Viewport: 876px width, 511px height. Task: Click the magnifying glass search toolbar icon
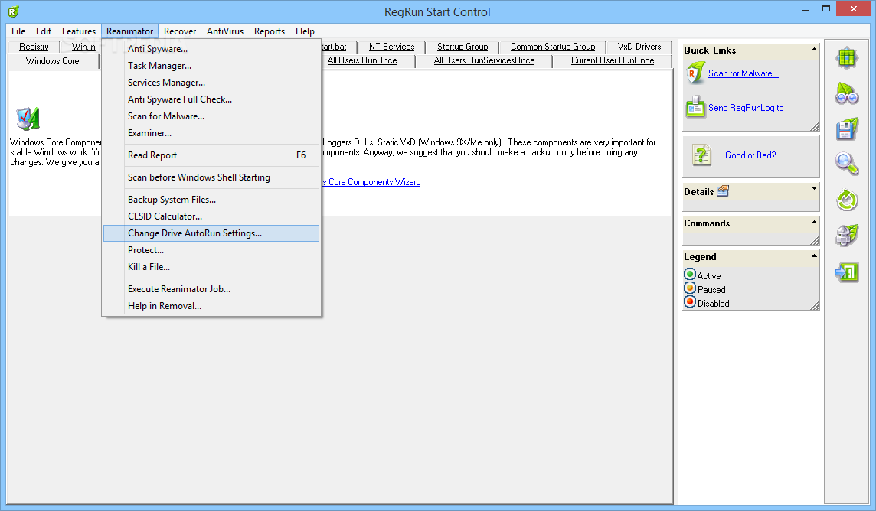coord(846,164)
